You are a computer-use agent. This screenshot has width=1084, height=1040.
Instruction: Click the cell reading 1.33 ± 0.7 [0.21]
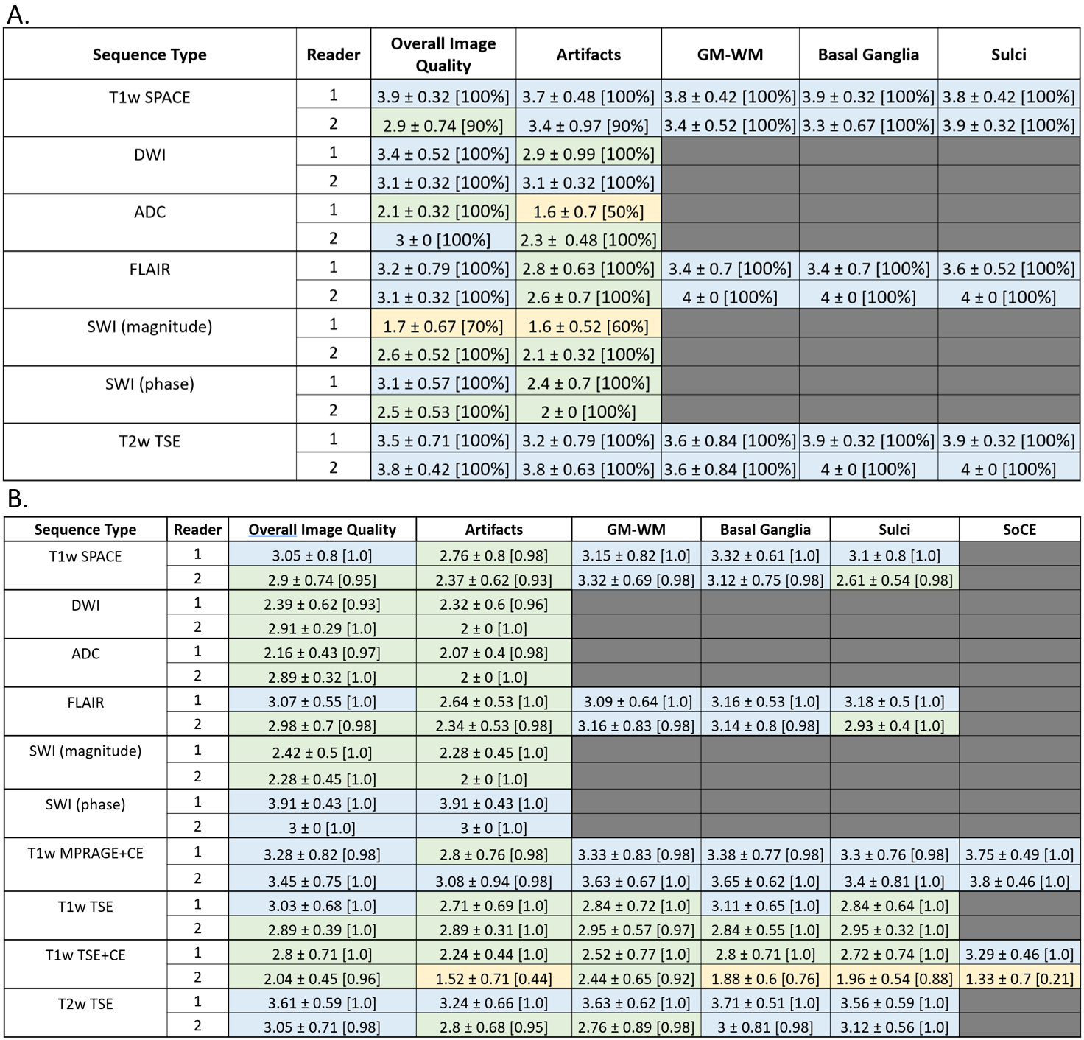coord(1019,979)
